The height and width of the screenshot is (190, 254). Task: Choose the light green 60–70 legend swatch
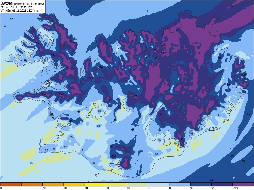(x=137, y=184)
